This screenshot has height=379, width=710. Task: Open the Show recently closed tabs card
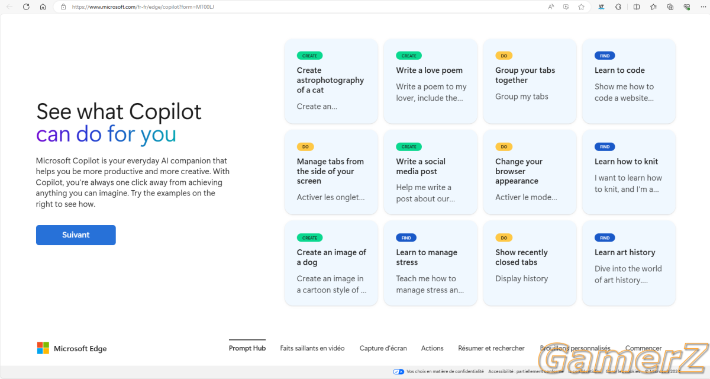pyautogui.click(x=530, y=264)
